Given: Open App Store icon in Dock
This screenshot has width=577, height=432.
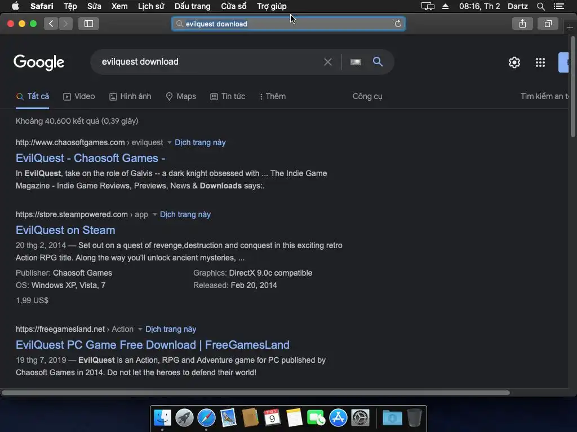Looking at the screenshot, I should point(338,418).
